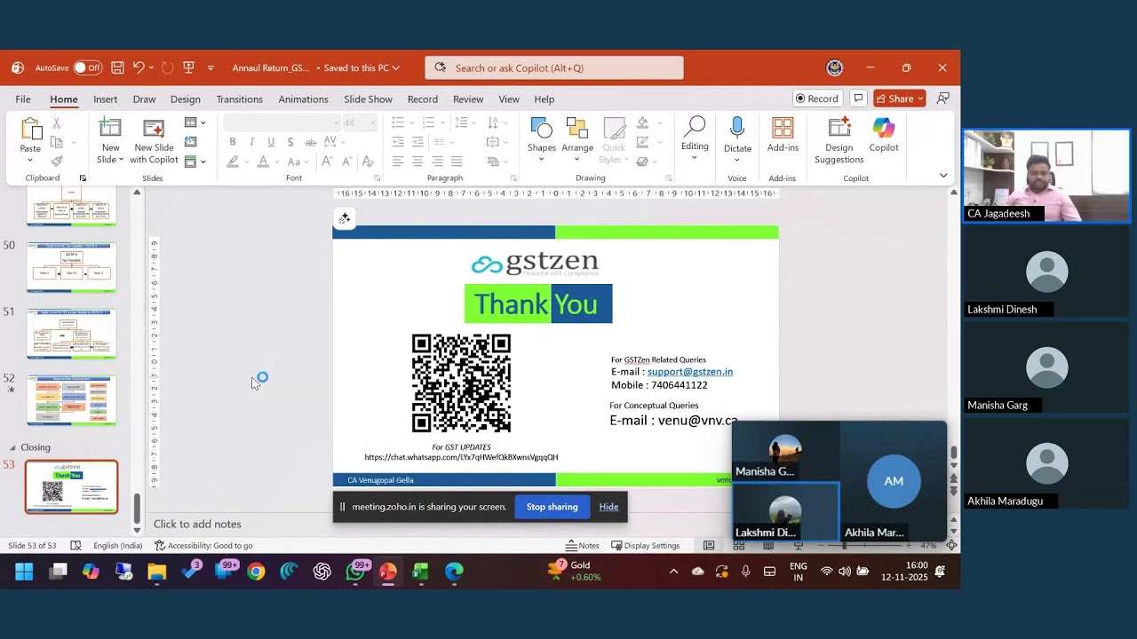Go to the Transitions tab
The height and width of the screenshot is (639, 1137).
(x=240, y=99)
